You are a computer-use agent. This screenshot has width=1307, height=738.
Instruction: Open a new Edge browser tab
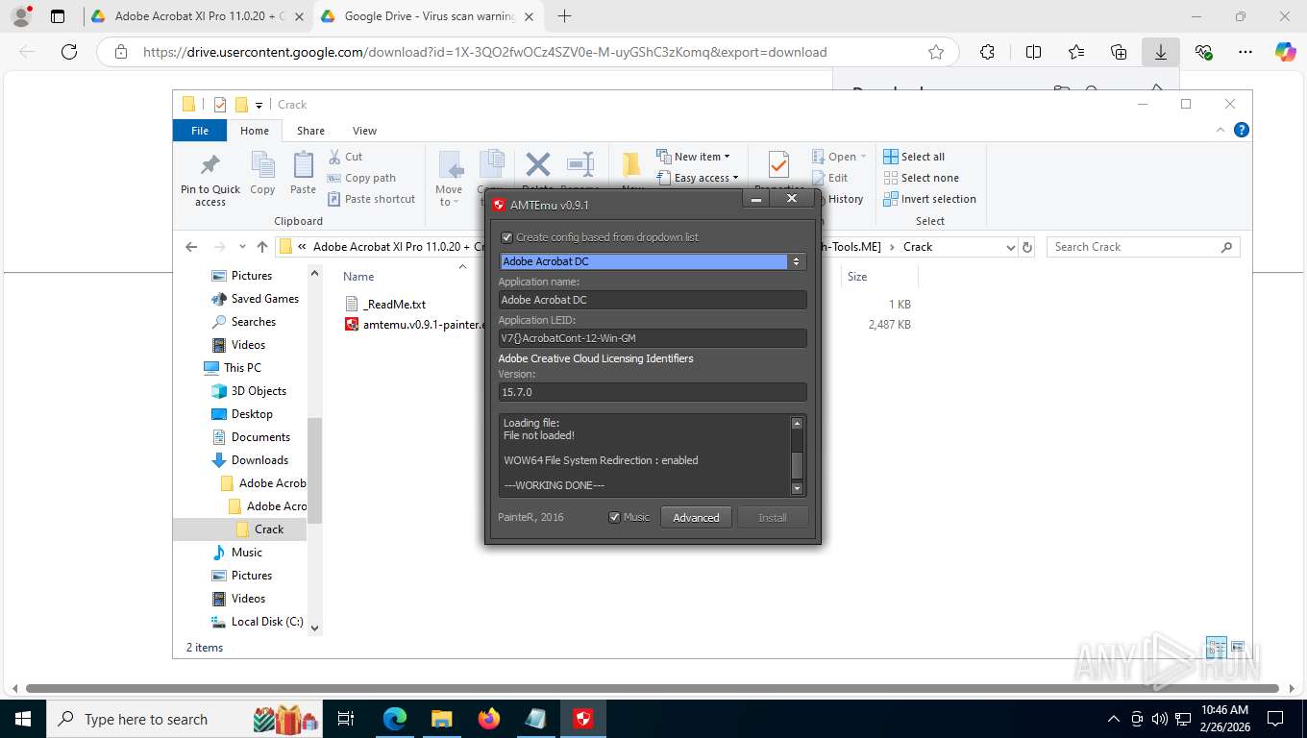pos(564,16)
